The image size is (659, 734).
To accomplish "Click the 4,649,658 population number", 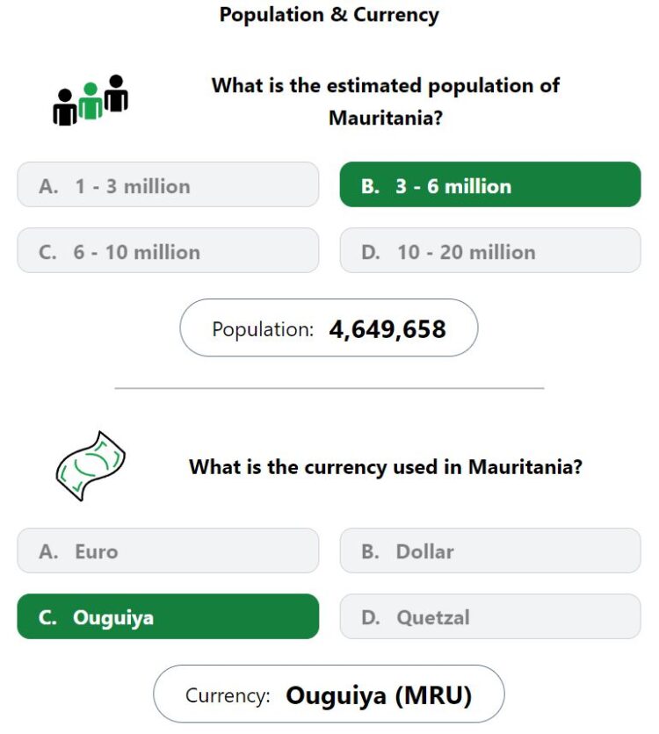I will 387,329.
